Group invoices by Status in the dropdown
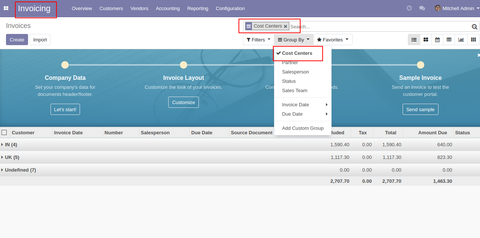This screenshot has width=480, height=238. point(303,81)
